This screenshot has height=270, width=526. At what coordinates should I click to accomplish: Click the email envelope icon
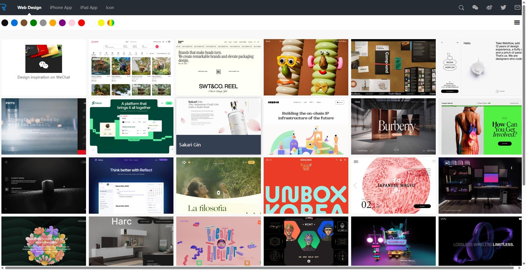[517, 8]
